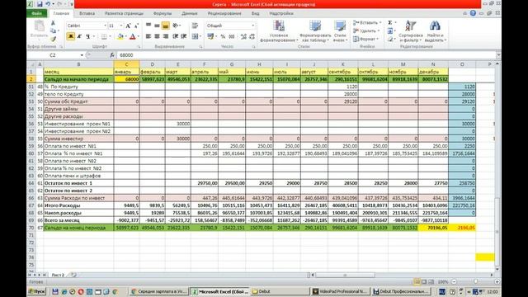Align cell content to top
The width and height of the screenshot is (528, 297).
pos(148,26)
